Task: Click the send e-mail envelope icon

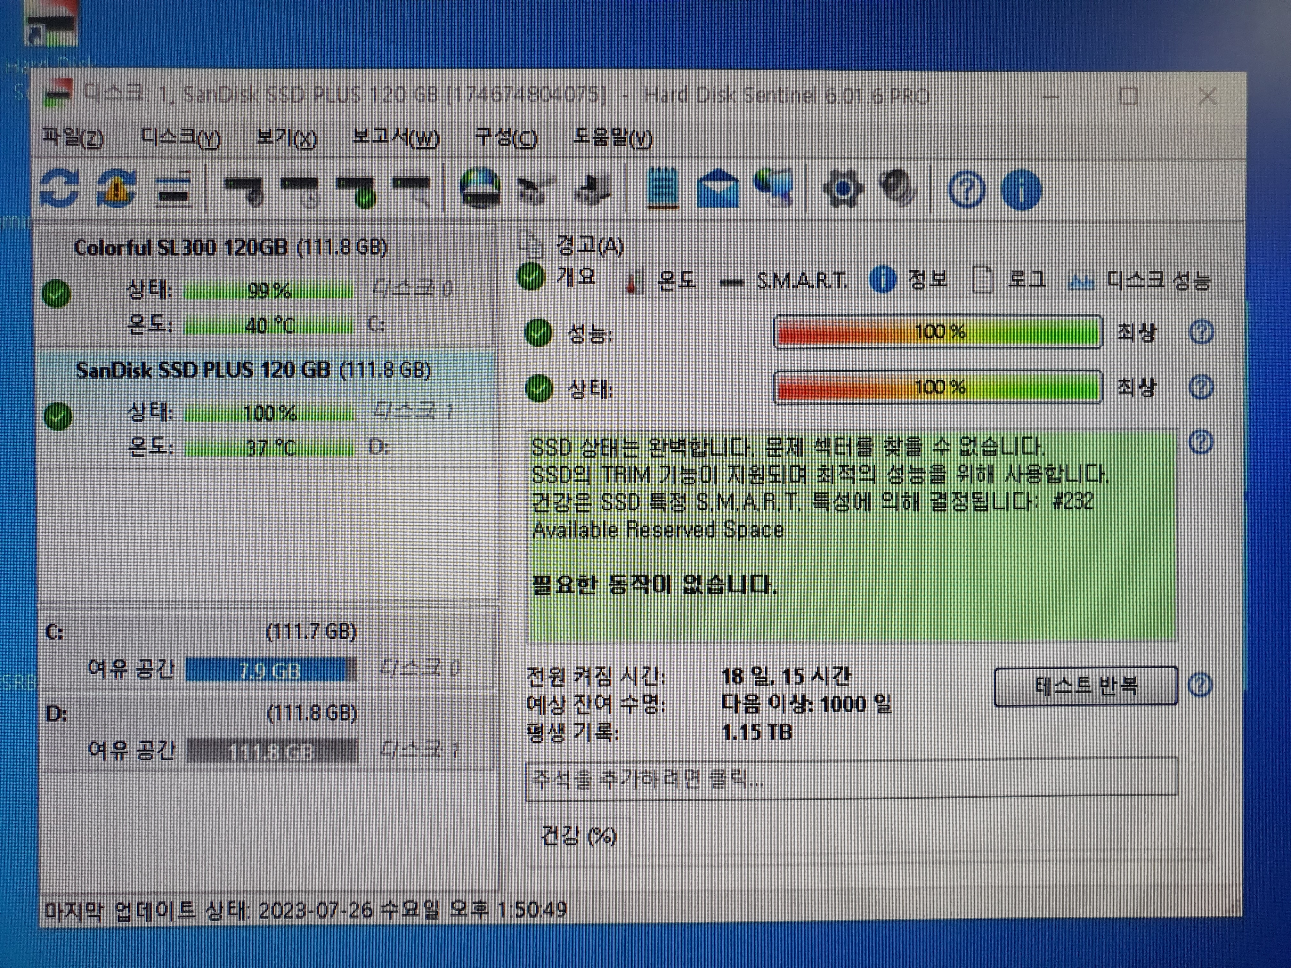Action: [719, 188]
